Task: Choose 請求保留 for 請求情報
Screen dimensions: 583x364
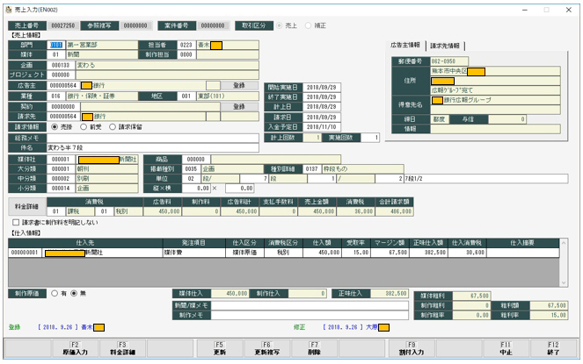Action: click(113, 127)
